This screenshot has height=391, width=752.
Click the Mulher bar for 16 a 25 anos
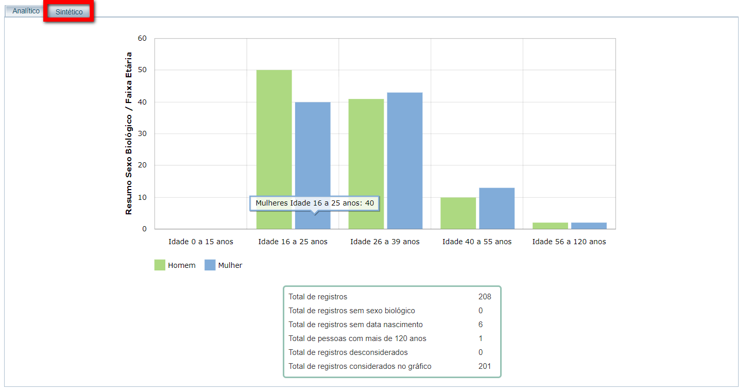tap(313, 155)
